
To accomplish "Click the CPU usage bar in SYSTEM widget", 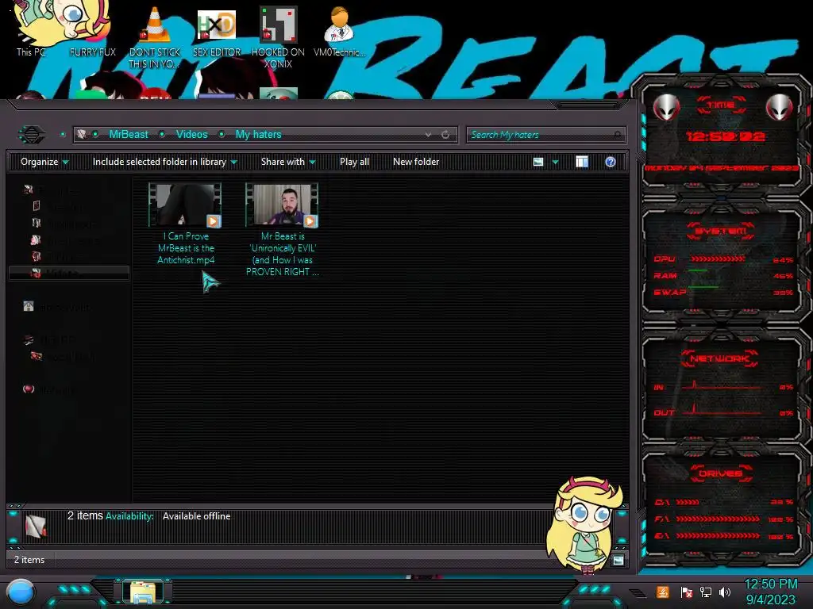I will 718,259.
